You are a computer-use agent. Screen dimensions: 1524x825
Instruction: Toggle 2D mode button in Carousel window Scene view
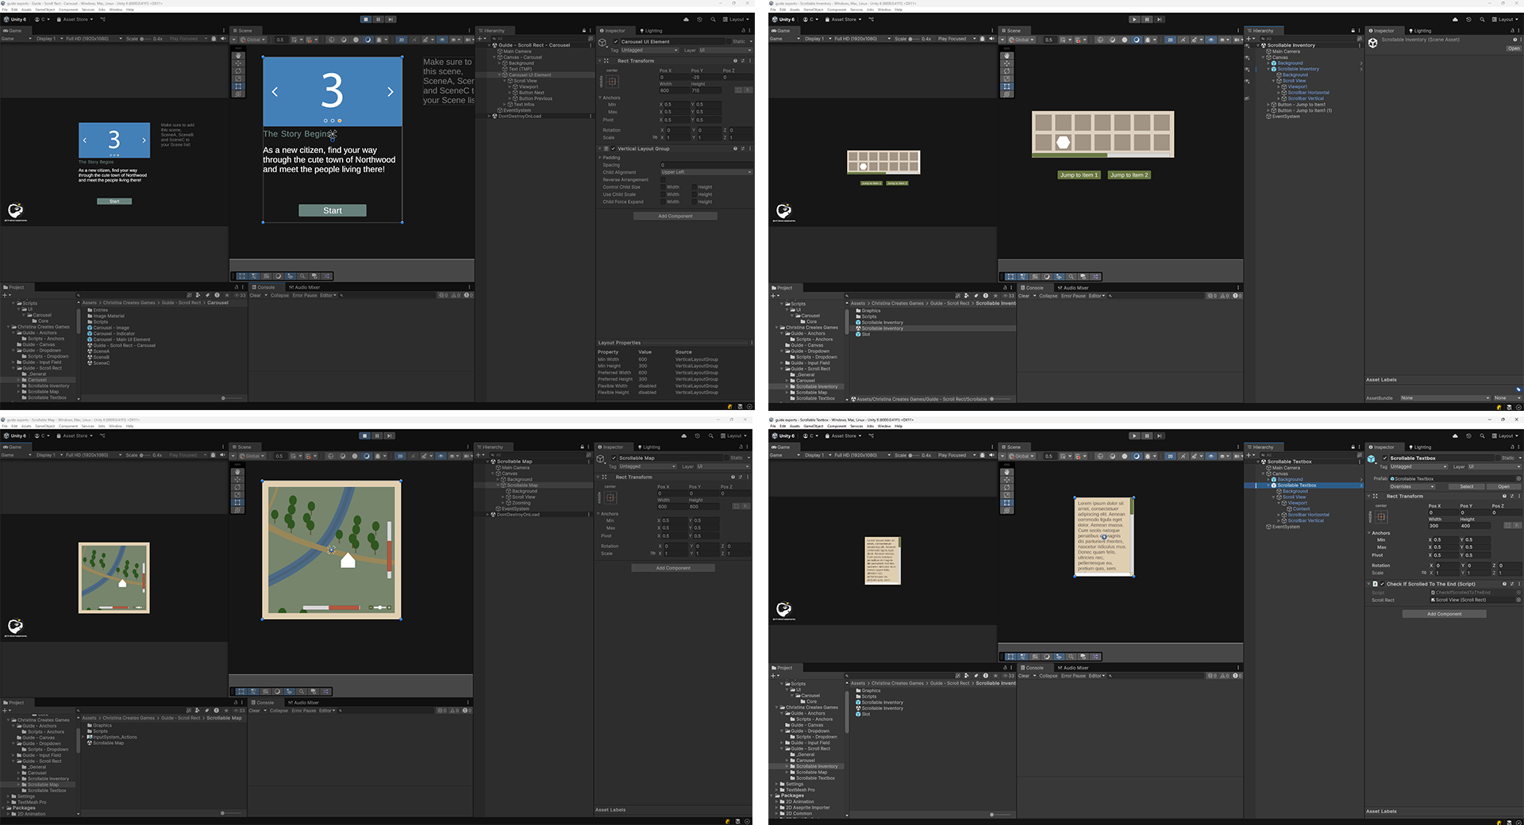click(x=401, y=40)
